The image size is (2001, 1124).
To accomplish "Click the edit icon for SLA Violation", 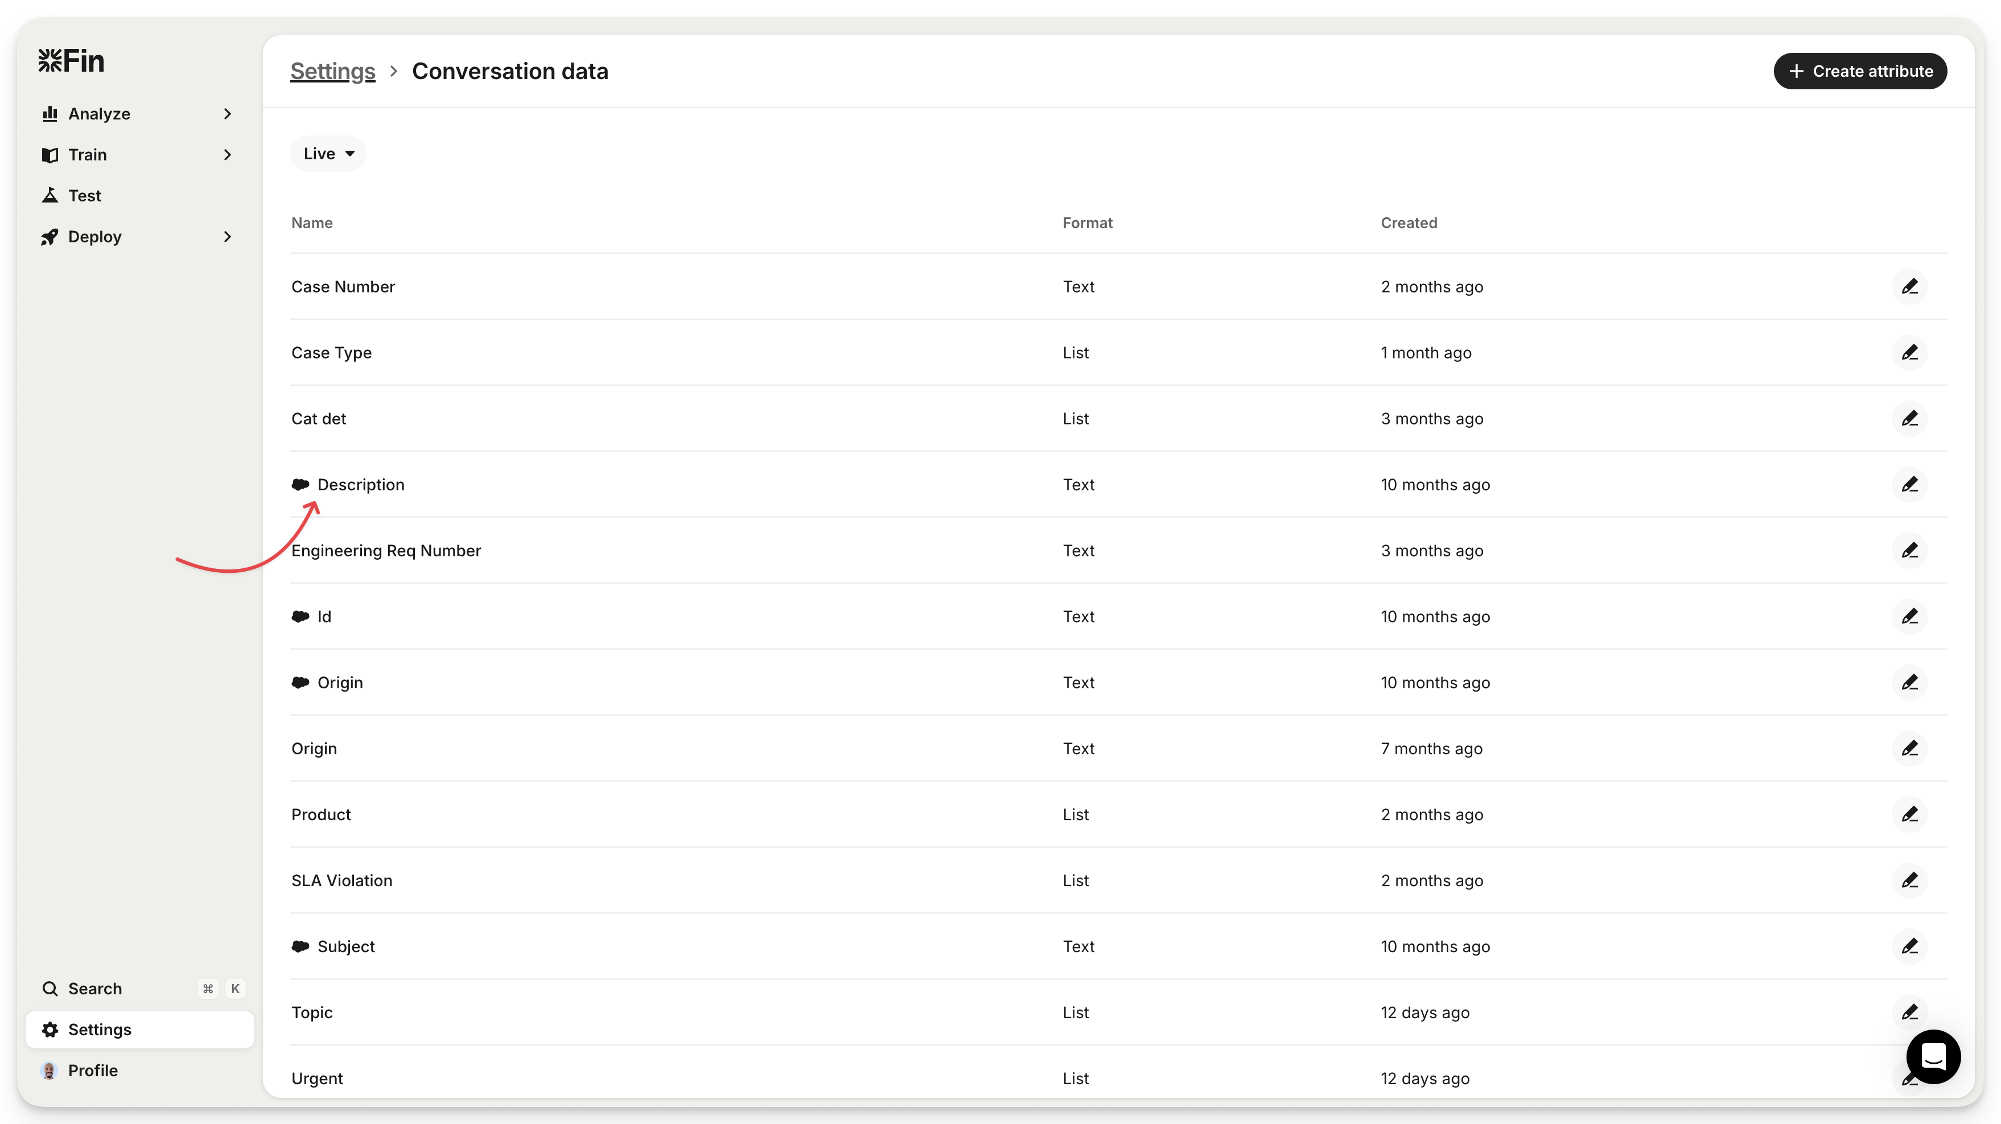I will pos(1909,881).
